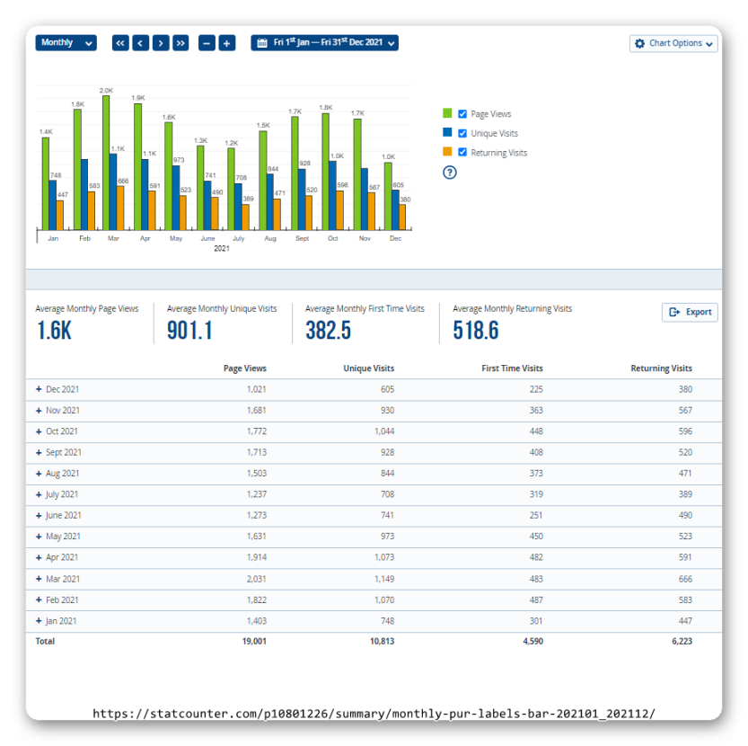
Task: Click the Page Views column header
Action: pos(244,369)
